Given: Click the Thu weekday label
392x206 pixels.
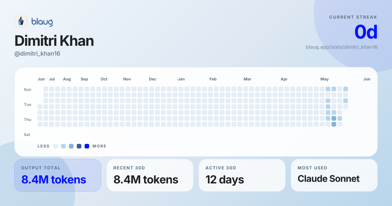Looking at the screenshot, I should click(27, 120).
